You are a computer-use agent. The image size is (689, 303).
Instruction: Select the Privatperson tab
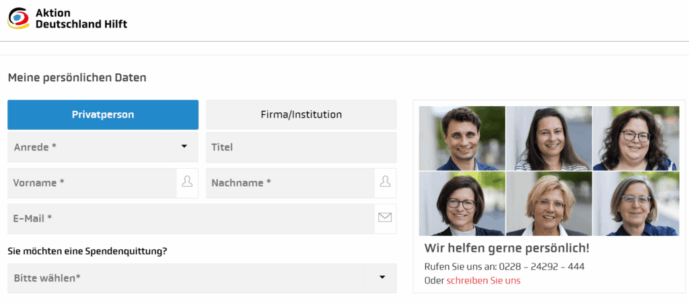coord(103,115)
